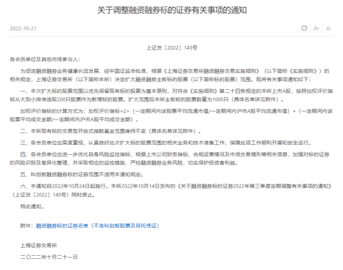Screen dimensions: 343x270
Task: Click paragraph starting 加权评价指标的计算方式为
Action: [171, 115]
